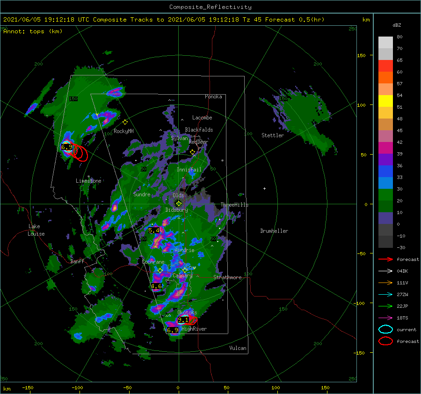Click the dBZ legend heading
Viewport: 421px width, 394px height.
397,25
